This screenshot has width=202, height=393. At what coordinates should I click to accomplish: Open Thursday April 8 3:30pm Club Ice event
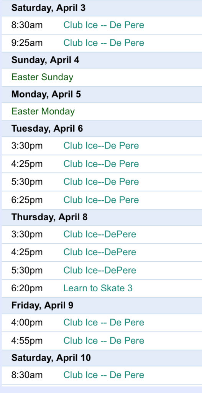100,234
